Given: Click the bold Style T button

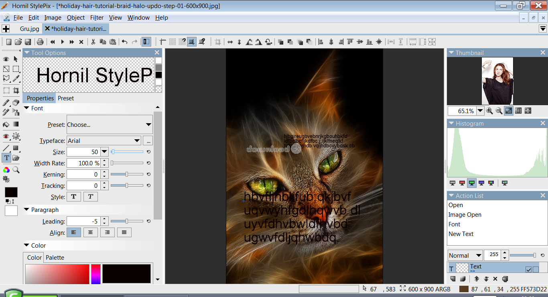Looking at the screenshot, I should 73,197.
